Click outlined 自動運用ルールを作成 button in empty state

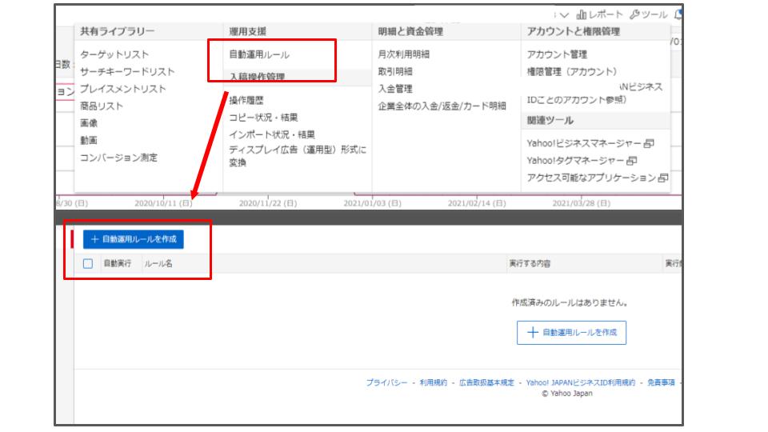click(x=571, y=333)
